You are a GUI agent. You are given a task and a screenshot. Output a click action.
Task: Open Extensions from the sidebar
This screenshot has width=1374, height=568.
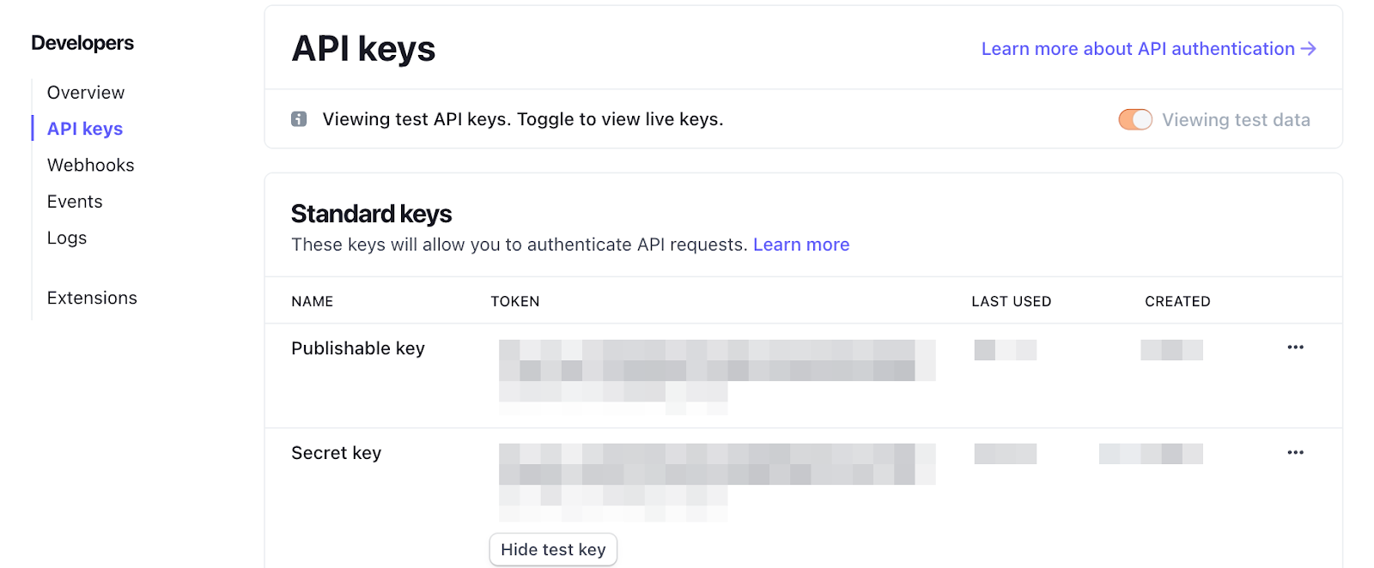92,298
